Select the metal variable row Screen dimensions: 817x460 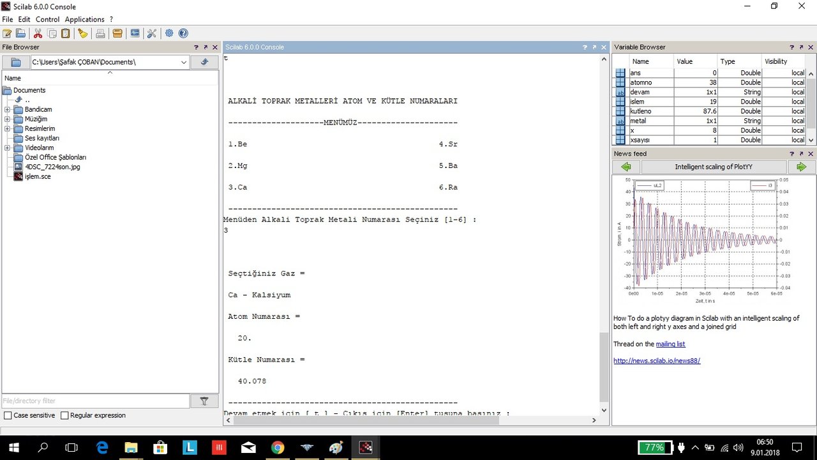[710, 121]
